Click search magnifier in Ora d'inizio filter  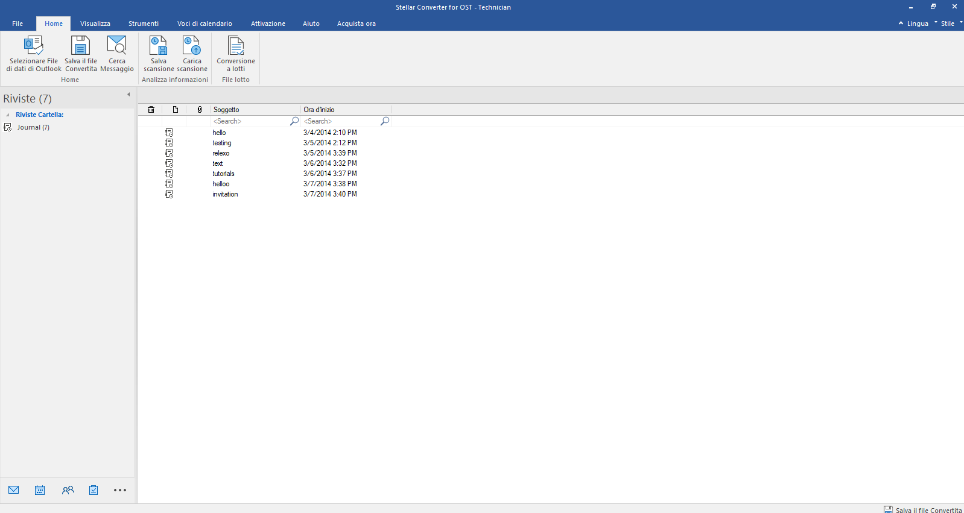click(x=385, y=121)
